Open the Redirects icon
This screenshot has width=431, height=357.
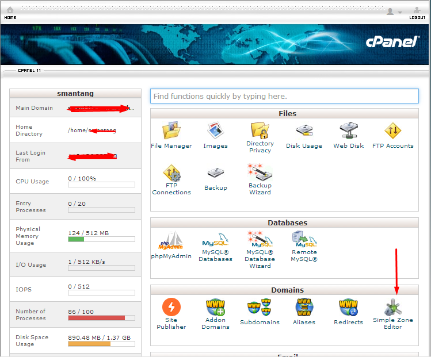(x=349, y=308)
